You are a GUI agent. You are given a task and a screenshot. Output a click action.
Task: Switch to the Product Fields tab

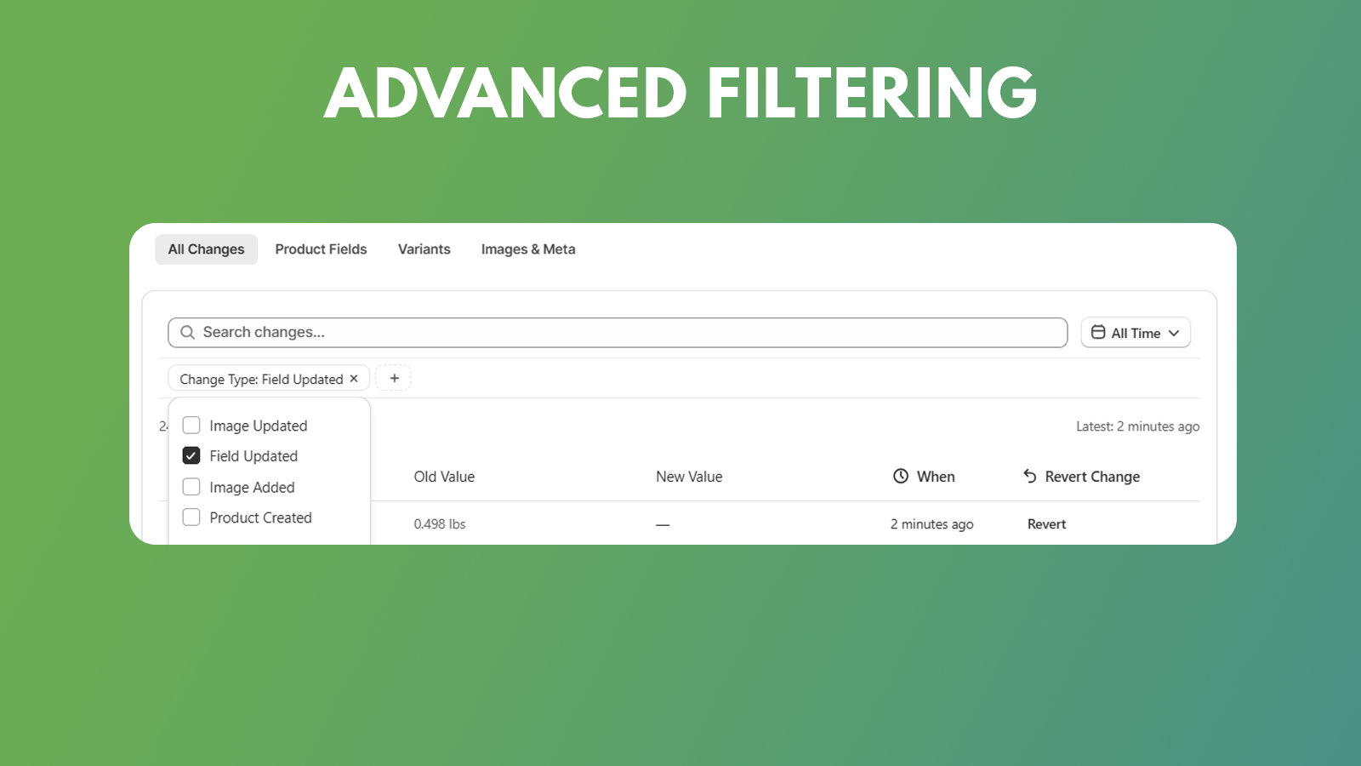pyautogui.click(x=321, y=249)
